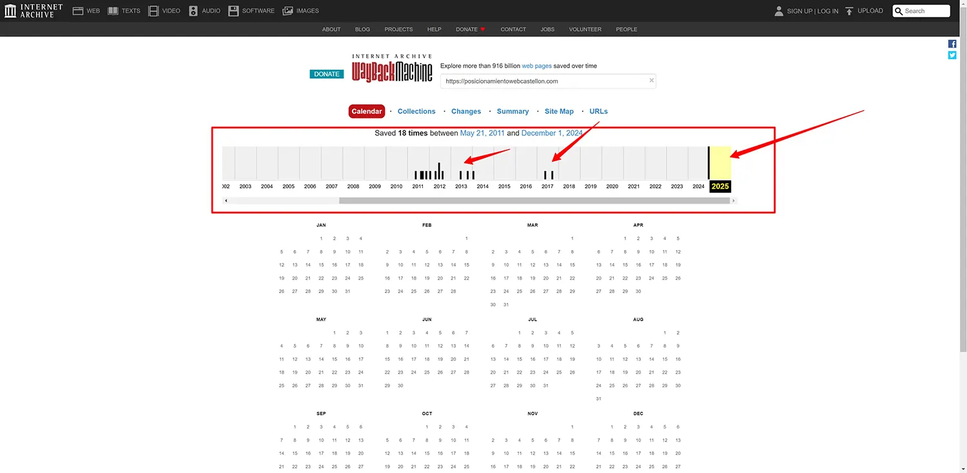Click the red DONATE button
Viewport: 967px width, 473px height.
[326, 73]
